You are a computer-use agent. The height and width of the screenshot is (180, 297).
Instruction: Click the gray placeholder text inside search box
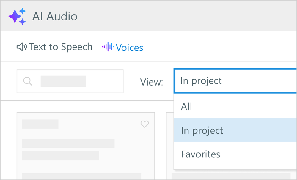pos(63,81)
